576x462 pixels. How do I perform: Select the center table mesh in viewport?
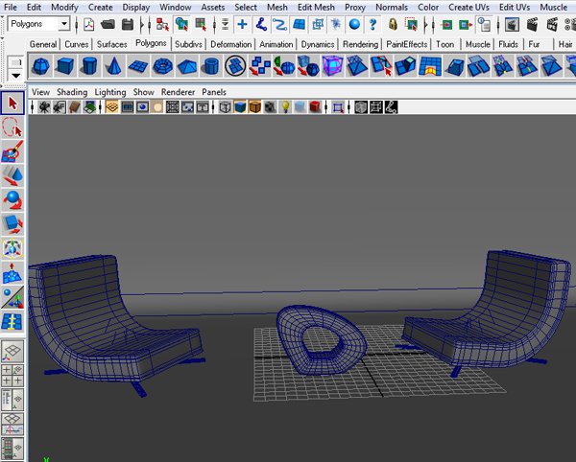(x=317, y=337)
